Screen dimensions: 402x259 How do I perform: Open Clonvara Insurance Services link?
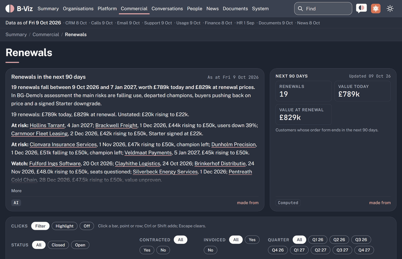click(63, 144)
